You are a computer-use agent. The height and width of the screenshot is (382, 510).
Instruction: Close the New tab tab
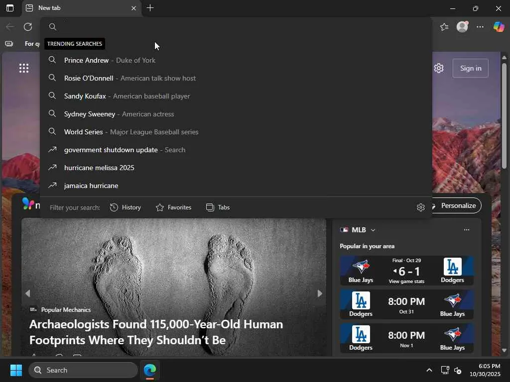coord(133,8)
